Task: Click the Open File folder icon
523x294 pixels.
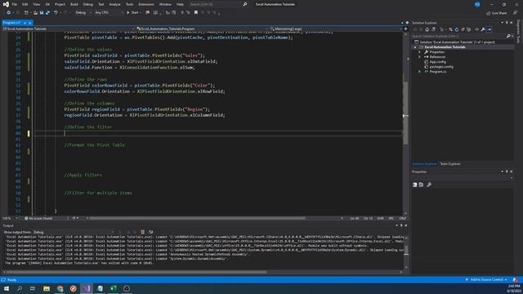Action: click(35, 13)
